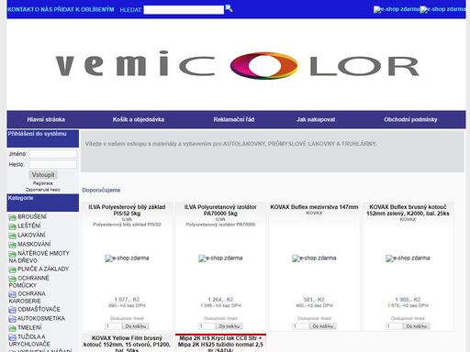The height and width of the screenshot is (352, 470).
Task: Add ILVA Polyesterový základ to košík
Action: [x=136, y=326]
